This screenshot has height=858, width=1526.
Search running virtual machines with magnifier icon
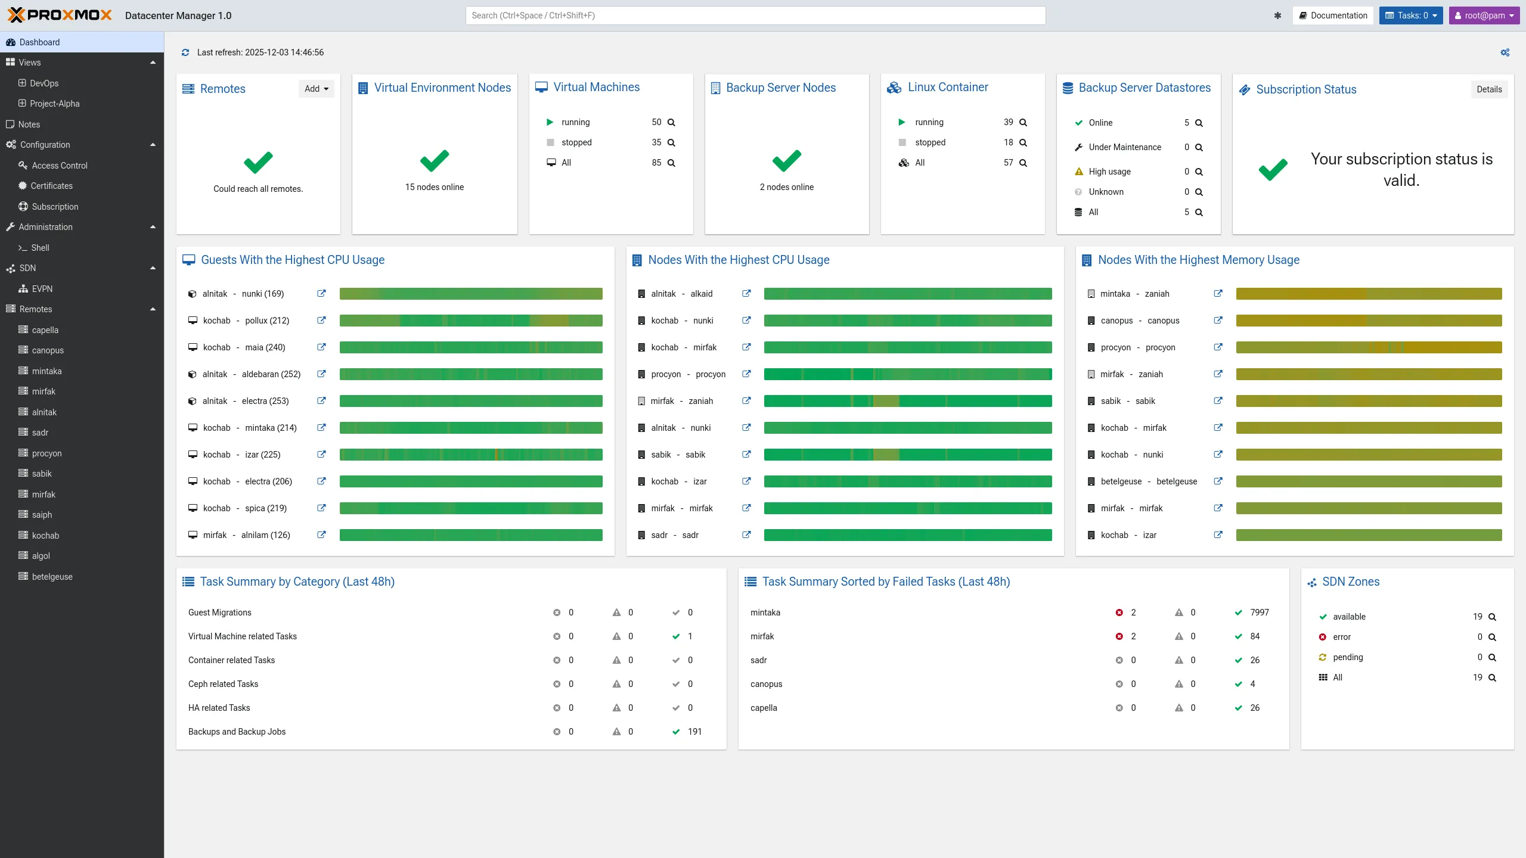pyautogui.click(x=671, y=122)
